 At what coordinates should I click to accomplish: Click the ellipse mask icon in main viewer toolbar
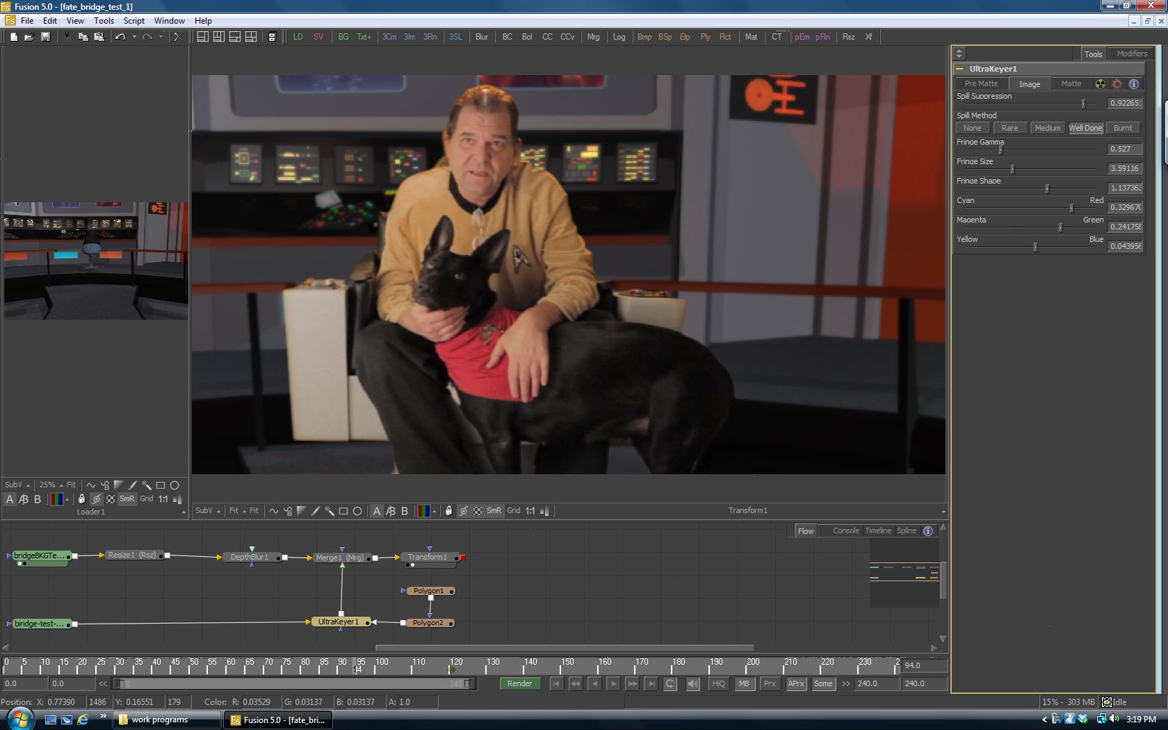tap(357, 511)
